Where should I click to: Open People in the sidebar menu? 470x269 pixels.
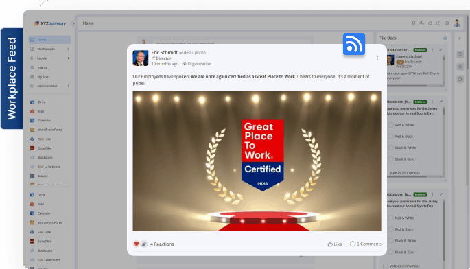pos(50,58)
